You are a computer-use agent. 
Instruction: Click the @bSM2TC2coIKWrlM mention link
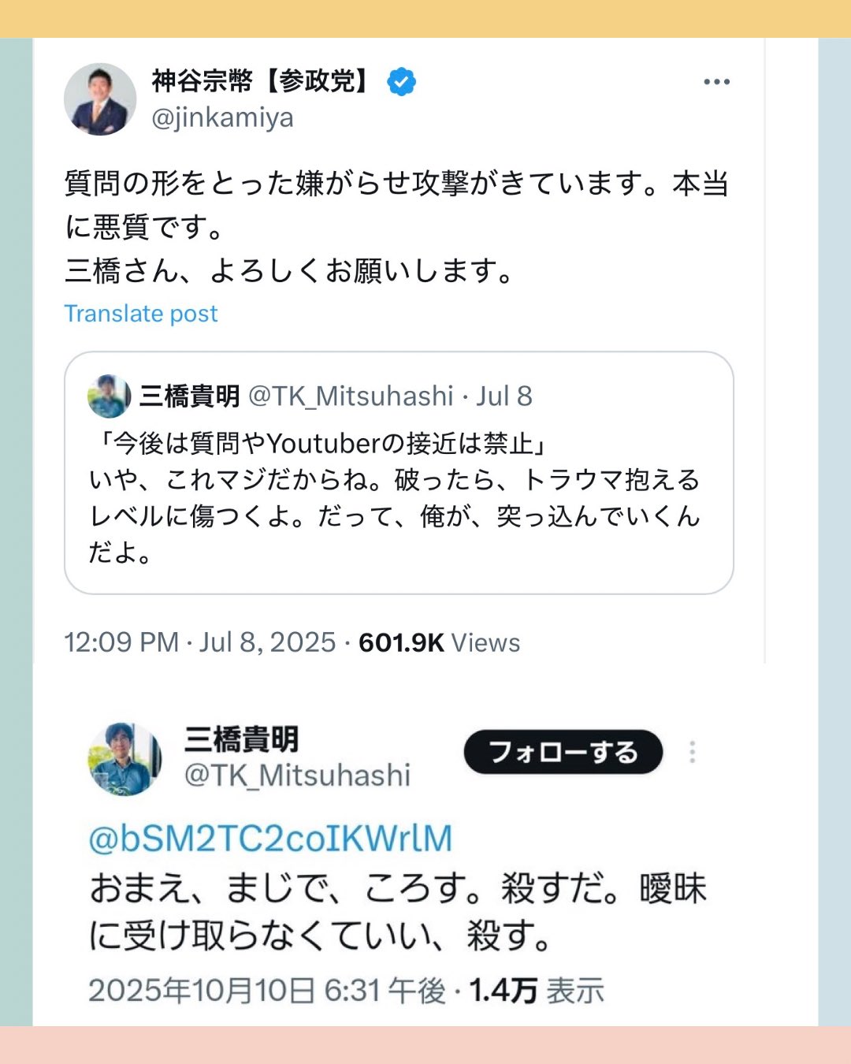pos(270,839)
